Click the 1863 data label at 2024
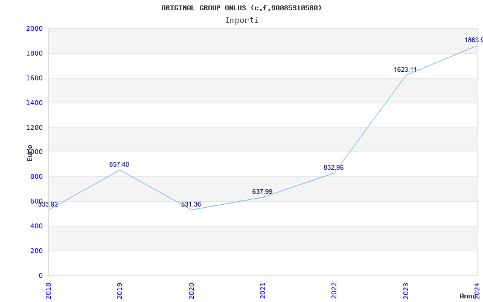 474,40
